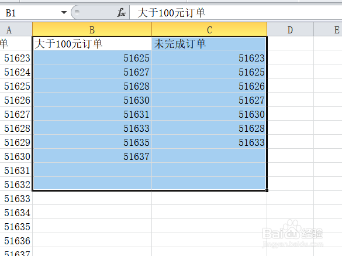342x256 pixels.
Task: Select column C cell with 51627
Action: pyautogui.click(x=209, y=100)
